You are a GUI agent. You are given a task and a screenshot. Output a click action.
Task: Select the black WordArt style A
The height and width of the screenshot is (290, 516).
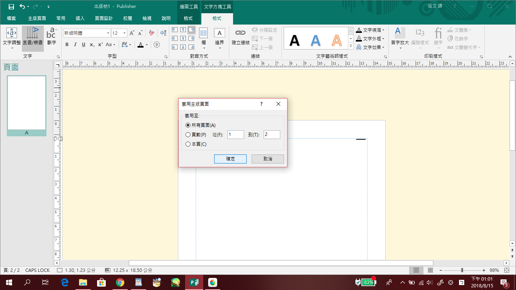click(x=294, y=40)
